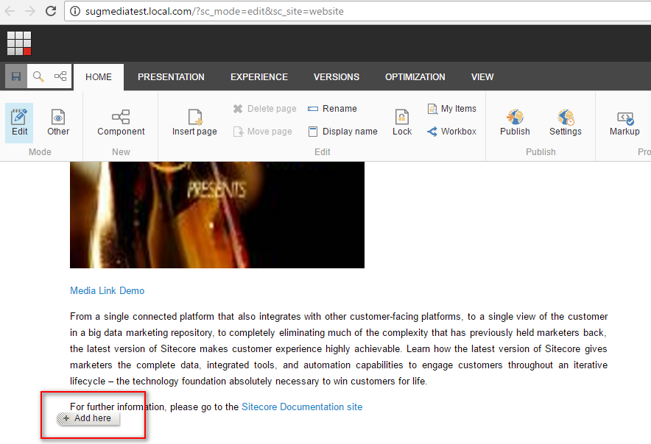Open publish Settings

pos(566,123)
